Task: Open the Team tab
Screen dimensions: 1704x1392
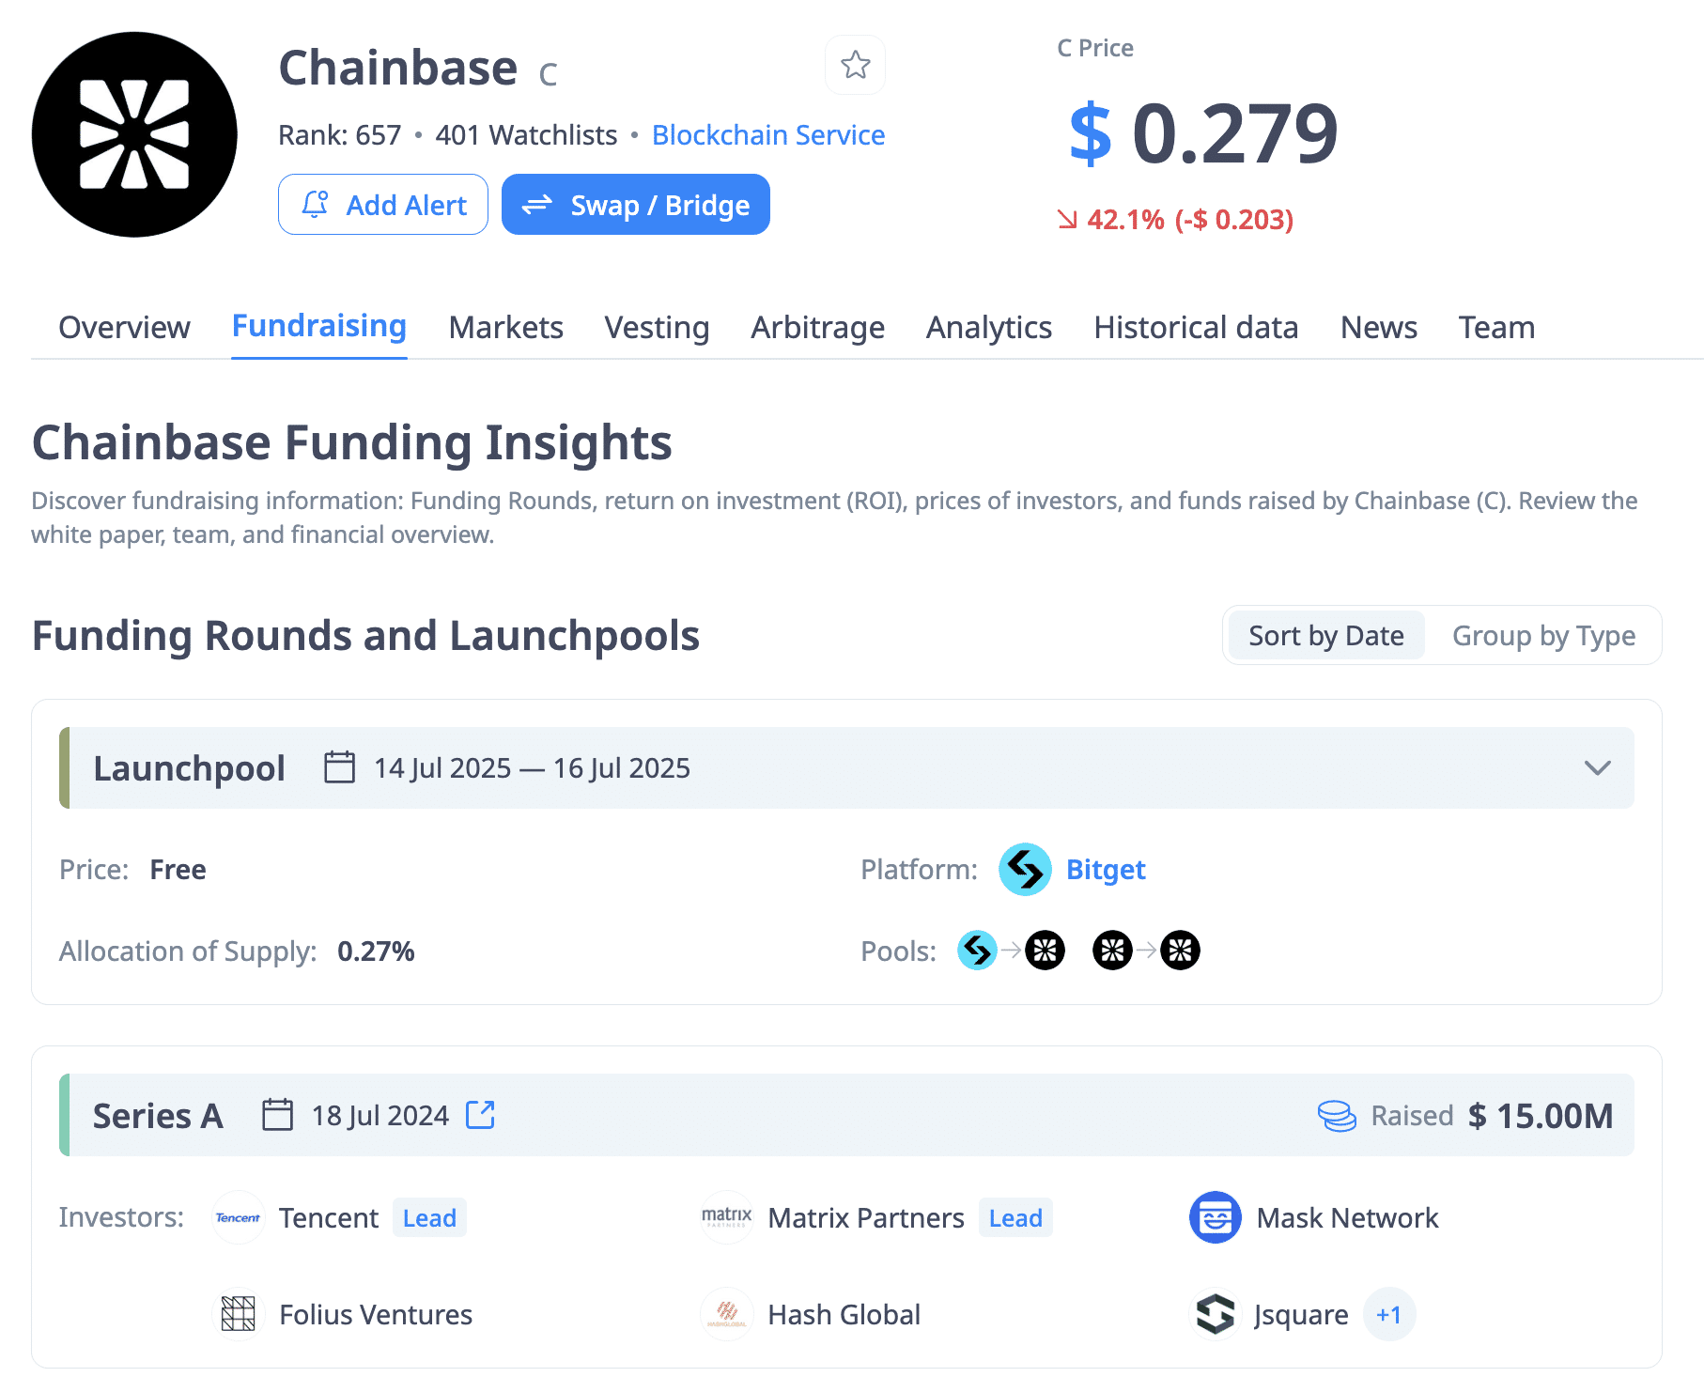Action: pyautogui.click(x=1496, y=328)
